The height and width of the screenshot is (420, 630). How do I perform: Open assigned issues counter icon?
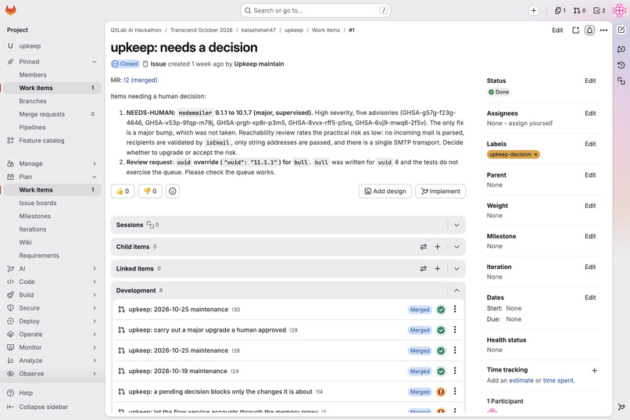[560, 10]
